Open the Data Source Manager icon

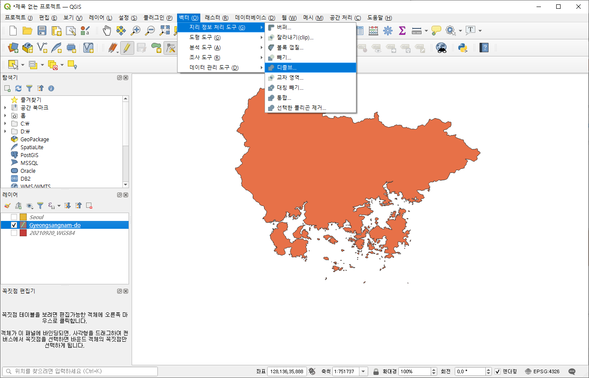[x=13, y=47]
